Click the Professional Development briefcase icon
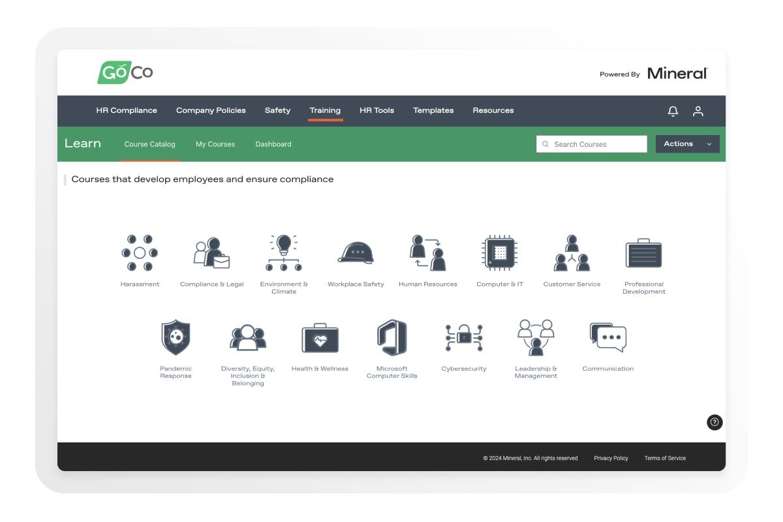 (644, 253)
